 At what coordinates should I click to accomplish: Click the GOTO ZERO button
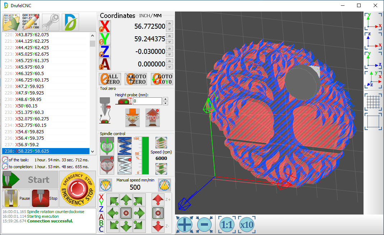tap(136, 79)
